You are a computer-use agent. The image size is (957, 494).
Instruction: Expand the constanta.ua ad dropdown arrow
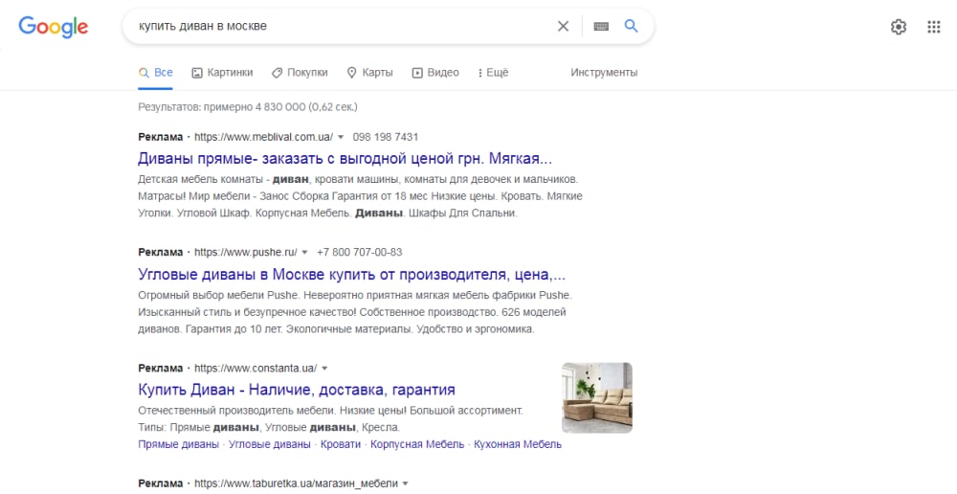click(324, 369)
